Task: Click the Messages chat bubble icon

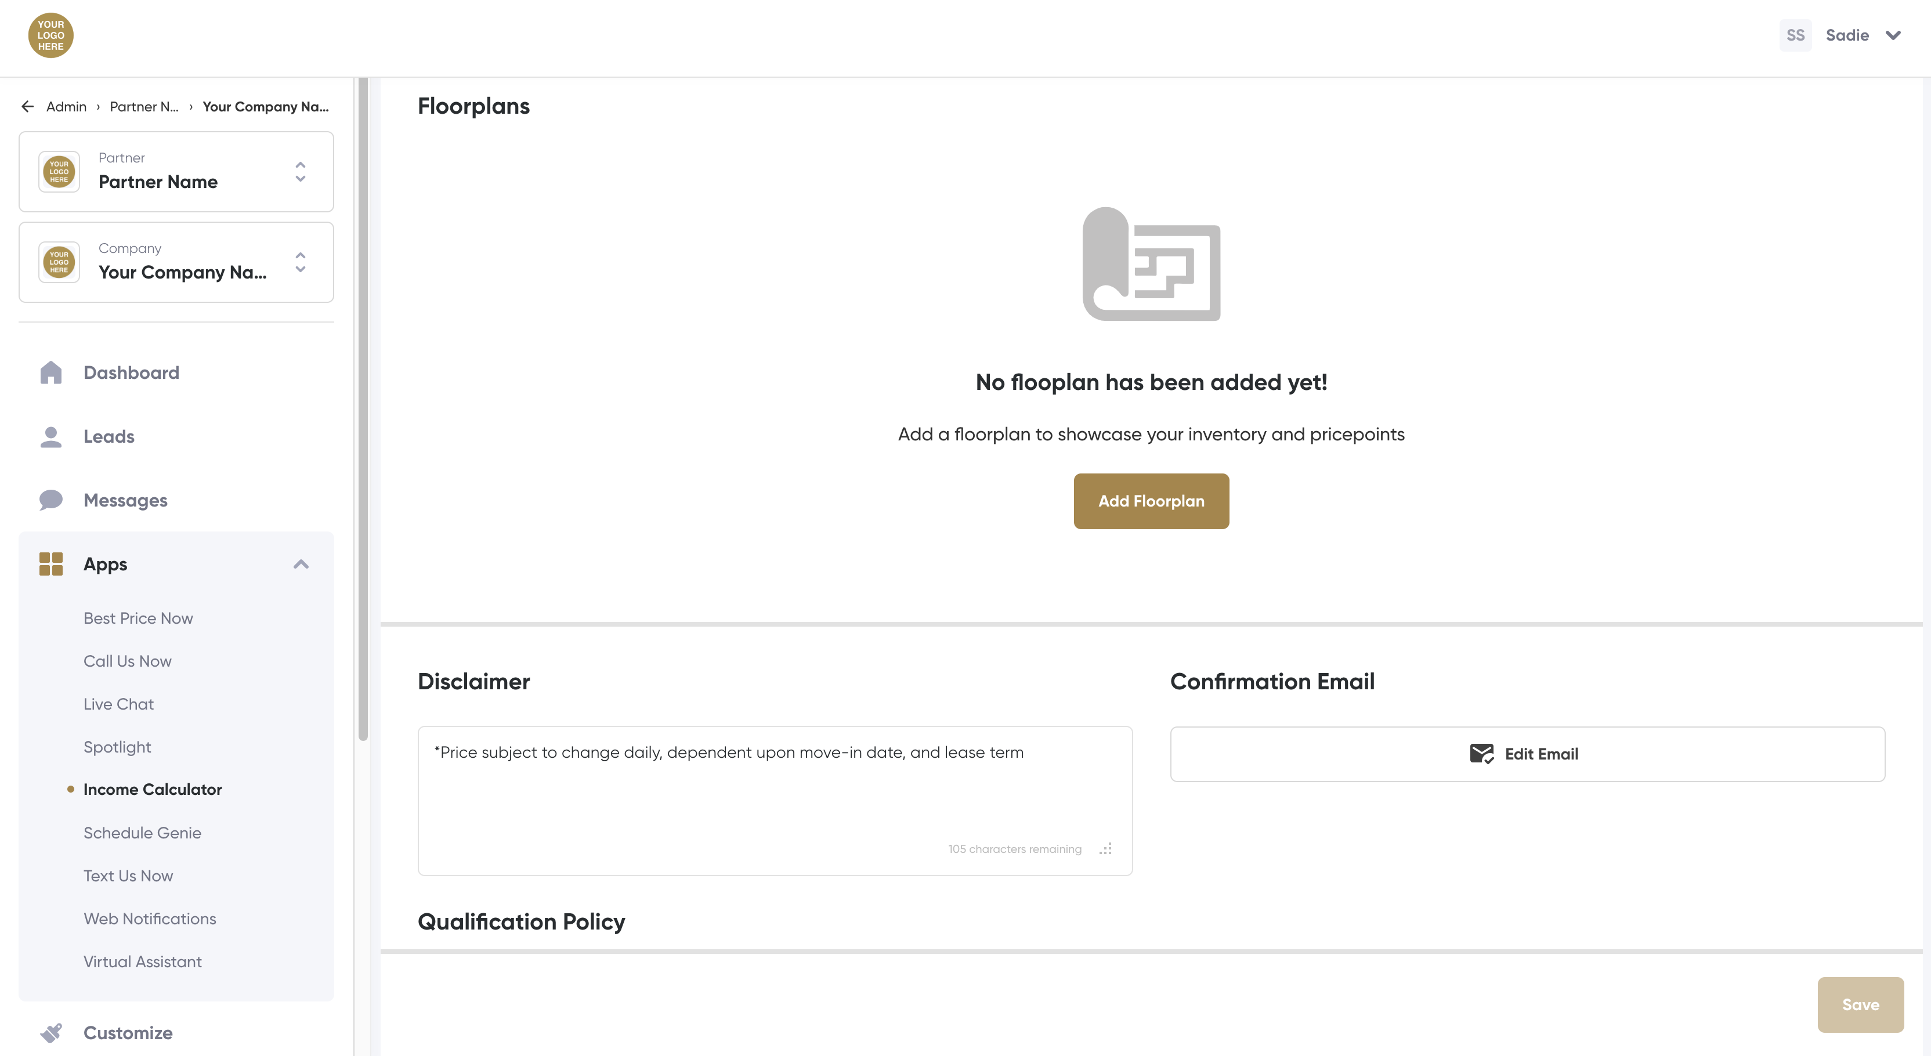Action: 51,500
